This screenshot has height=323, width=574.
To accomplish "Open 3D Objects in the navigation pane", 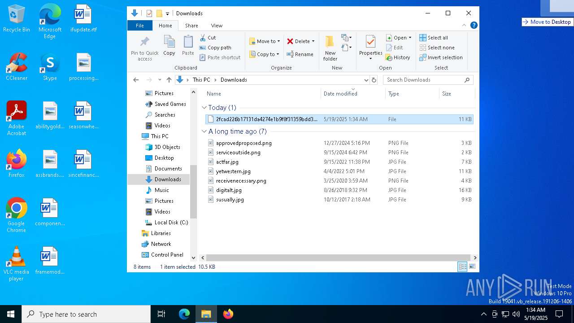I will click(163, 147).
